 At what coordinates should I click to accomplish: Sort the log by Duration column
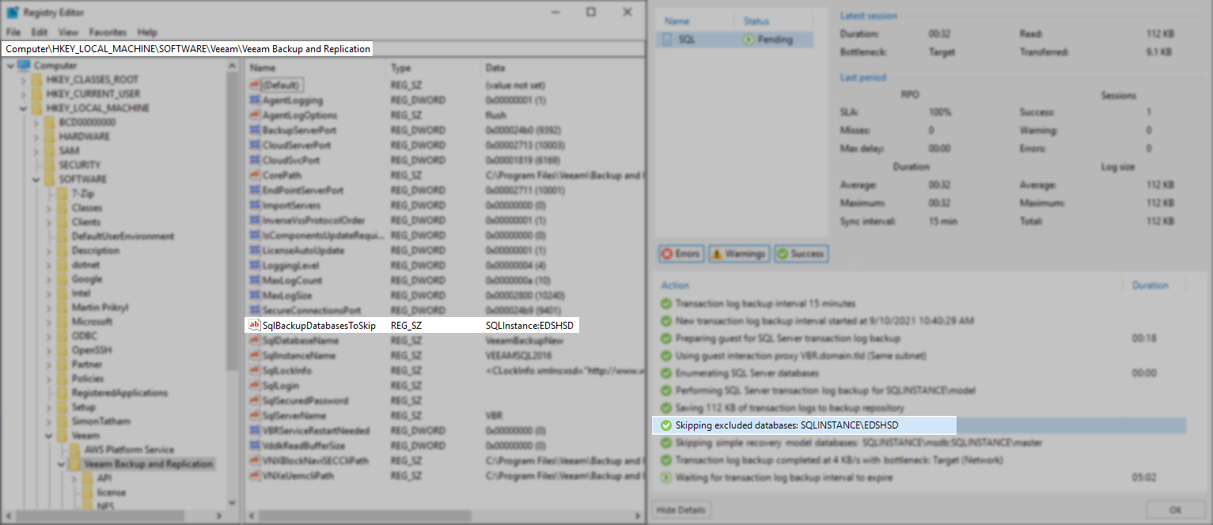coord(1150,285)
